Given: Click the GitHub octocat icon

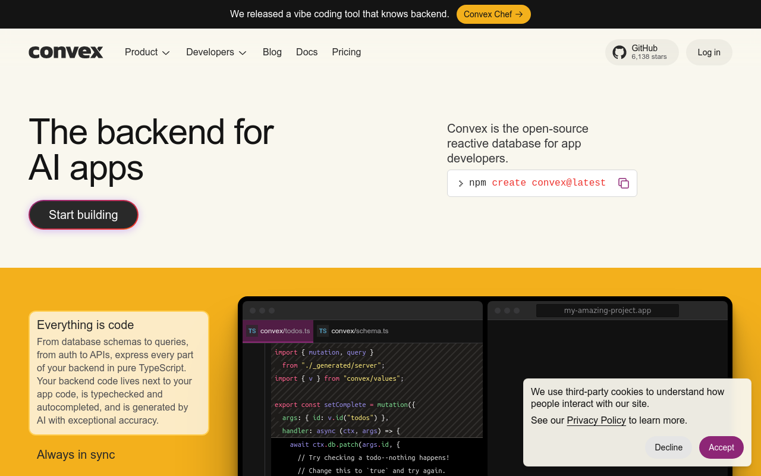Looking at the screenshot, I should click(620, 52).
